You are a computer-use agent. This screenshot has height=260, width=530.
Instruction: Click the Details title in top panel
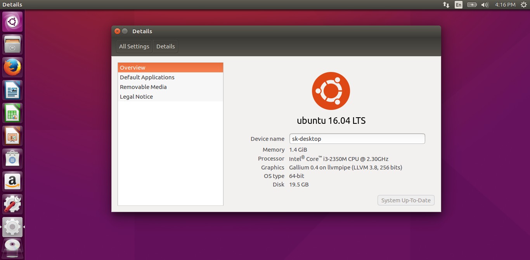point(12,5)
